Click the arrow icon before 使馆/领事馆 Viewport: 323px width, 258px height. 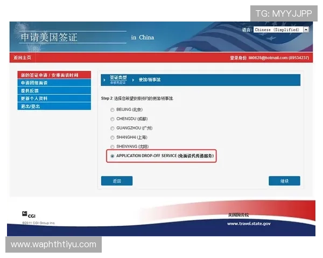[134, 80]
